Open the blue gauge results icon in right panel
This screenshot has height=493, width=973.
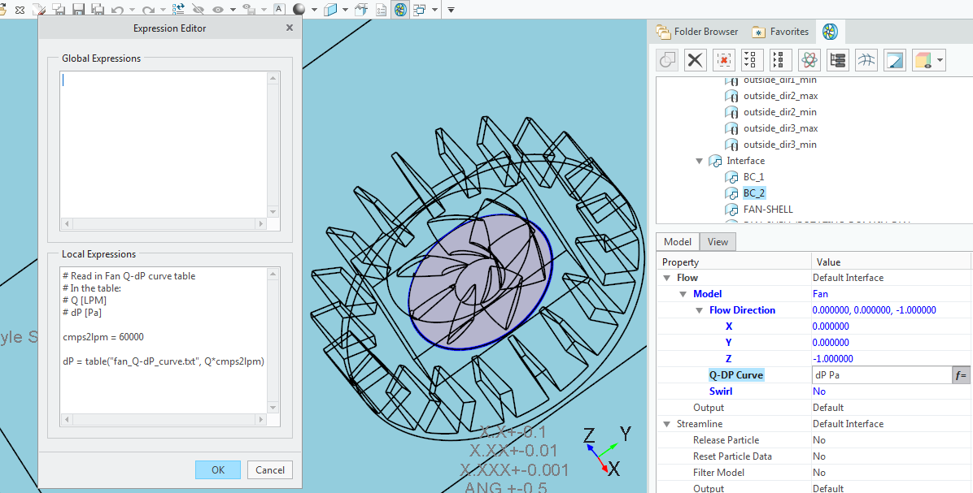pyautogui.click(x=895, y=59)
